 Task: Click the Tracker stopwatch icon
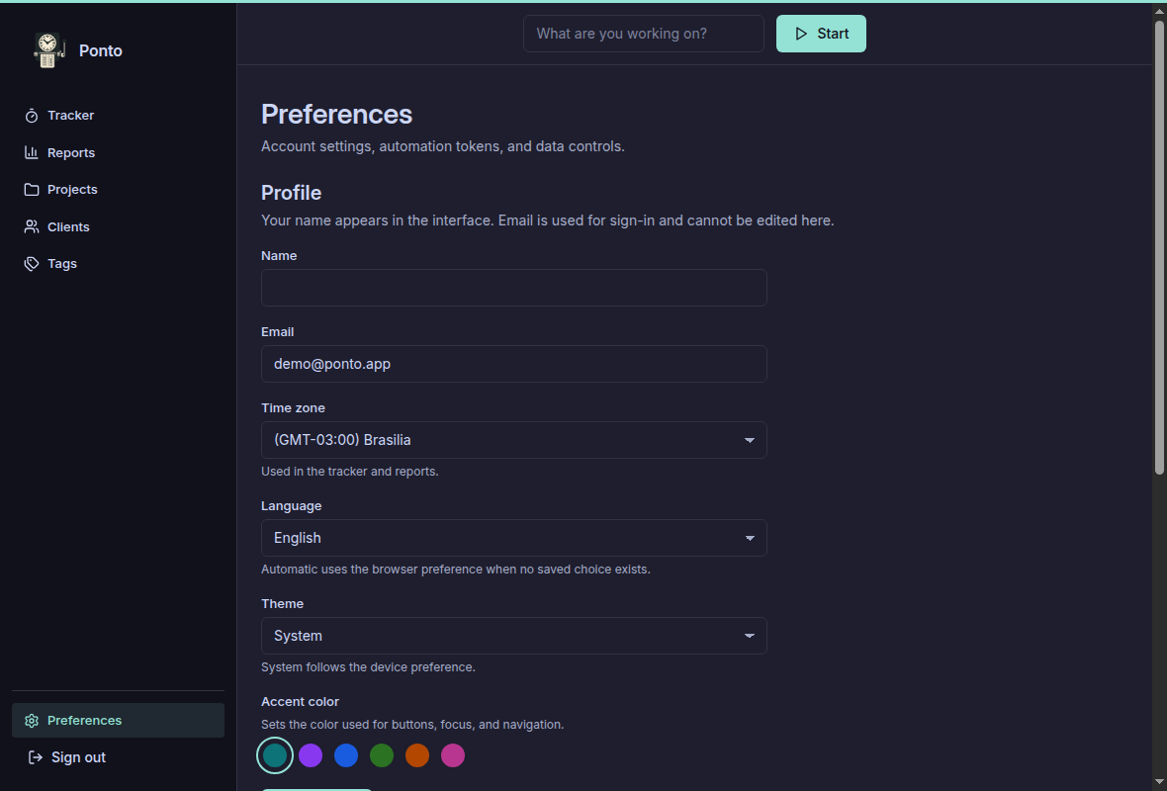coord(32,116)
